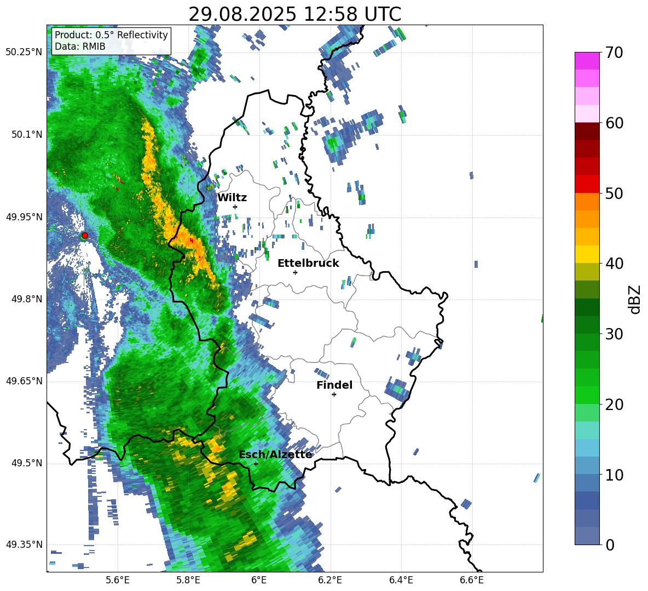The image size is (648, 591).
Task: Click the 49.95°N latitude label
Action: click(24, 217)
